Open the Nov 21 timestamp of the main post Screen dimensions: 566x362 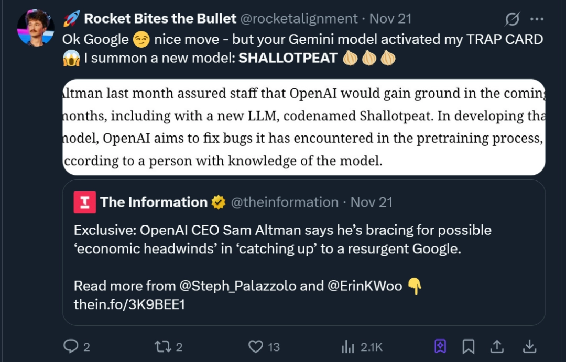[x=391, y=18]
